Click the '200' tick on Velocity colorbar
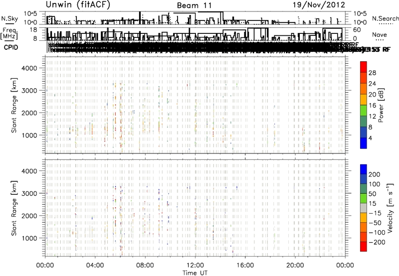This screenshot has height=276, width=399. [375, 174]
